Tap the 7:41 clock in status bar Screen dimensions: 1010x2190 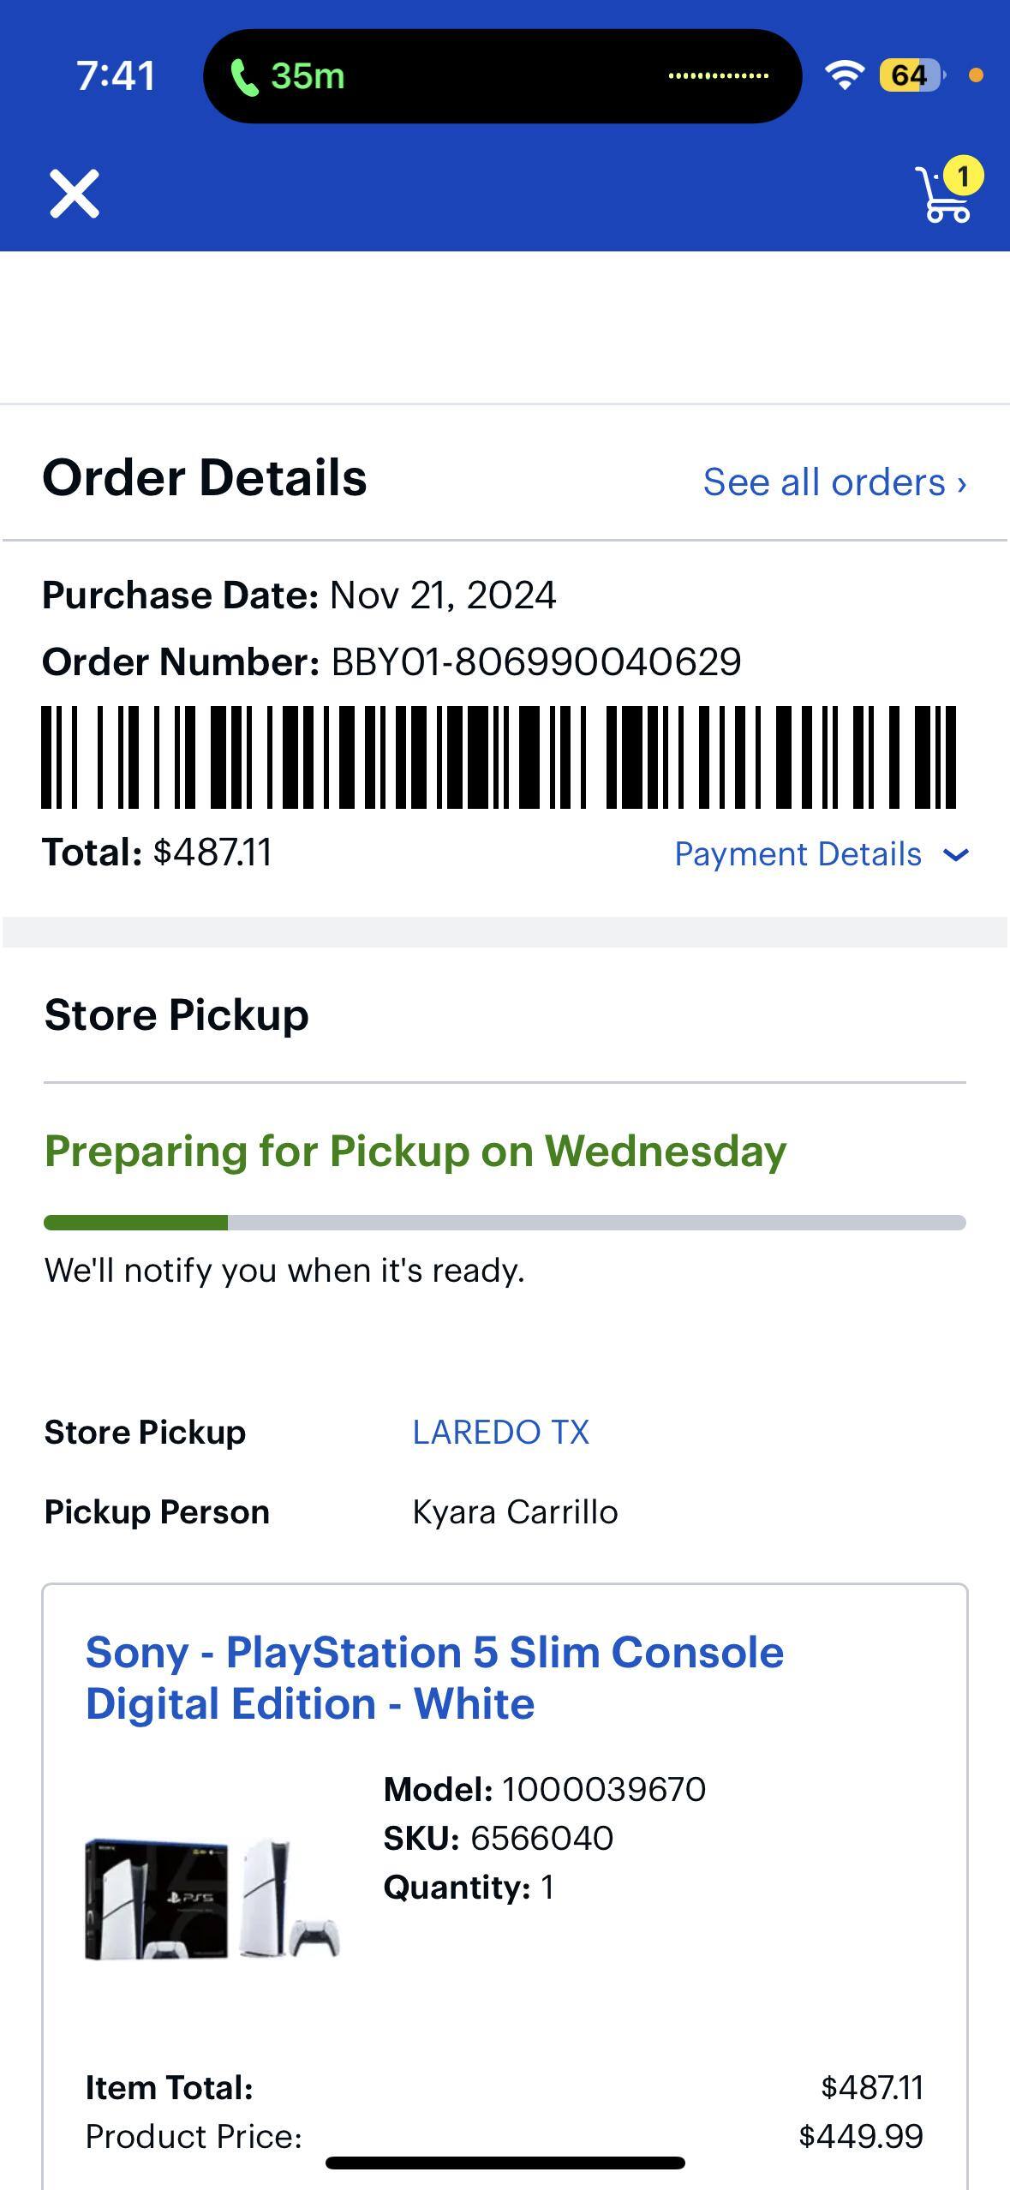[x=116, y=76]
